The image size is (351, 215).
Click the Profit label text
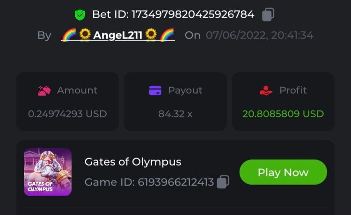293,90
